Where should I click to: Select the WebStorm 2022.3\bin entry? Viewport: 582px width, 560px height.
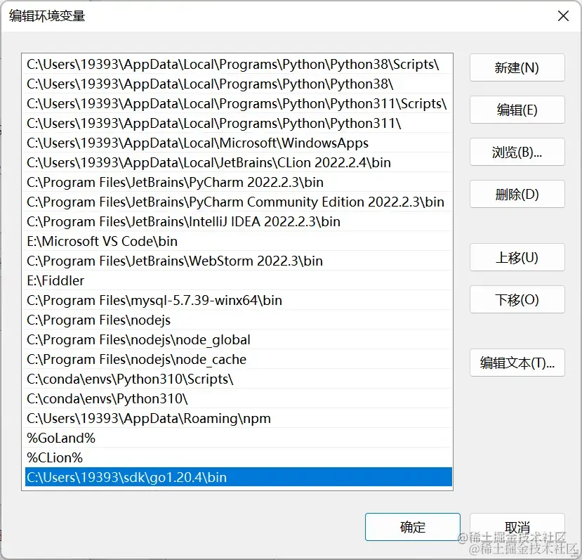point(237,261)
